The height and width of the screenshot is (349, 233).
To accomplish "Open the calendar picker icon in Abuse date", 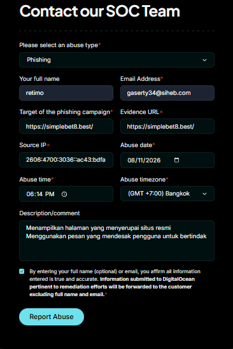I will pyautogui.click(x=176, y=160).
